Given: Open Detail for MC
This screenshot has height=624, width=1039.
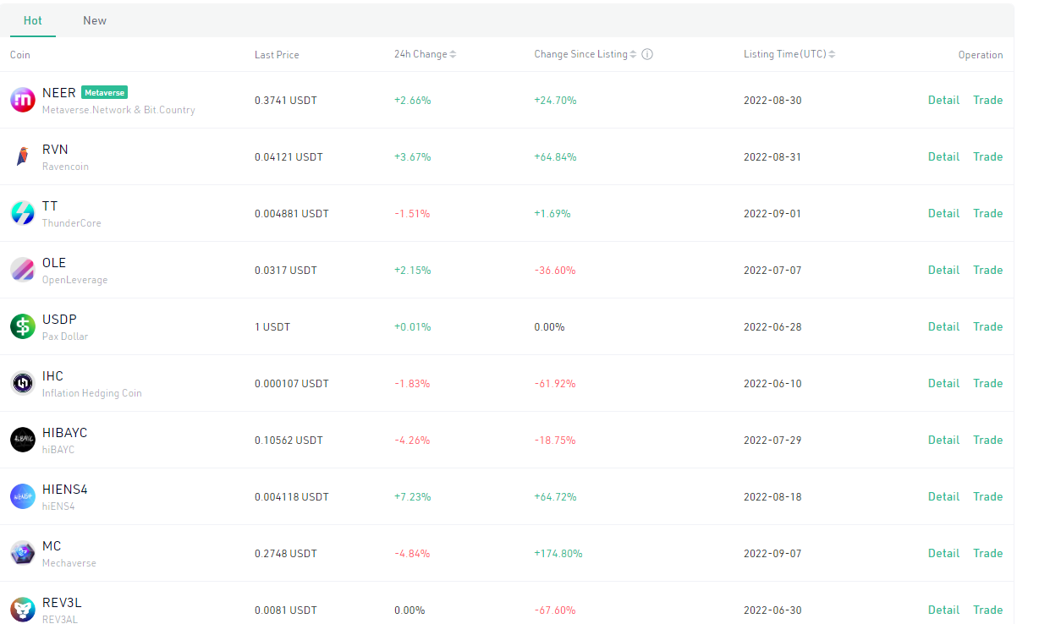Looking at the screenshot, I should coord(943,553).
